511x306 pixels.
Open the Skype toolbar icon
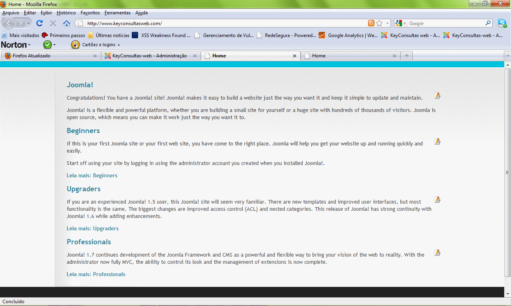click(502, 23)
